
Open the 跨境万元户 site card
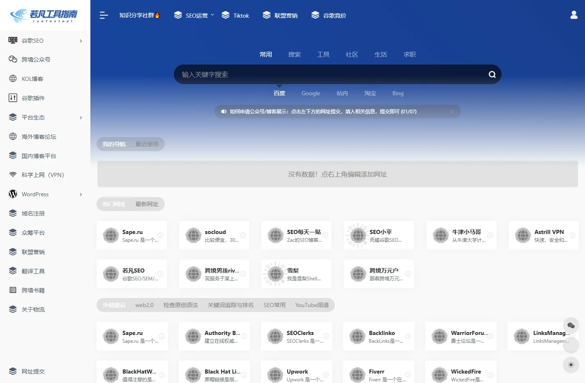(x=379, y=274)
